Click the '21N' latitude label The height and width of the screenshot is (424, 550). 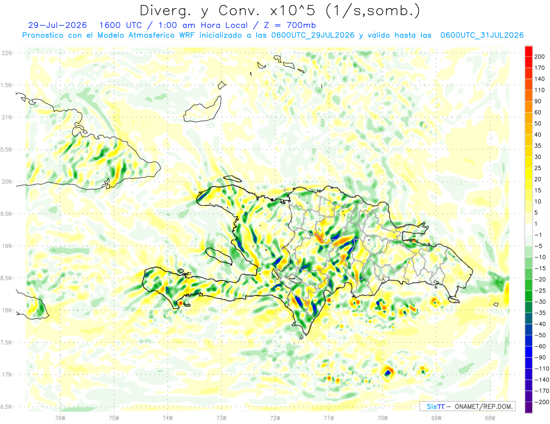[x=6, y=117]
